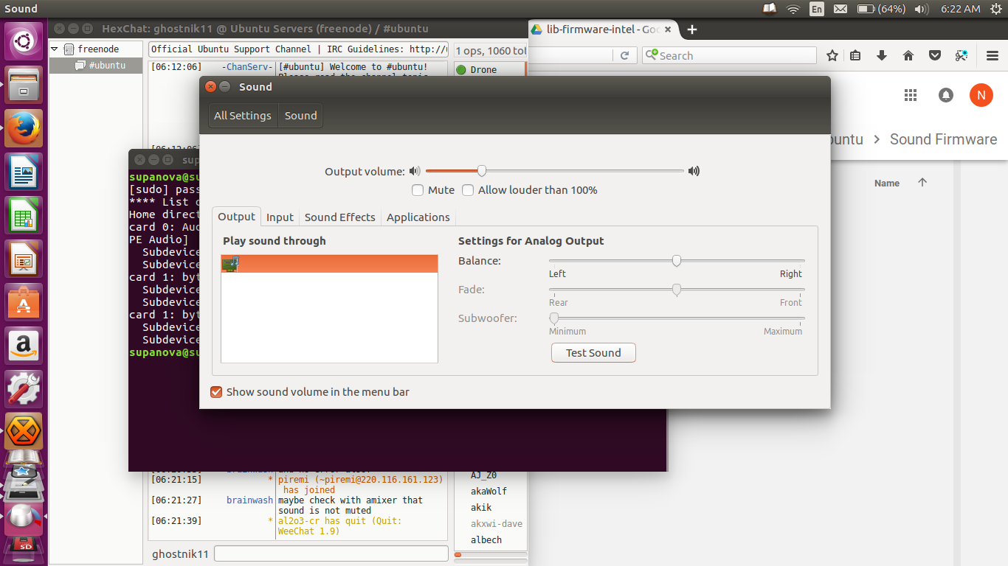Click the Test Sound button

(x=593, y=353)
